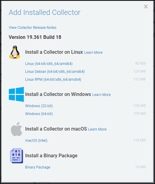Download the Binary Package link
The height and width of the screenshot is (184, 155).
click(x=38, y=167)
